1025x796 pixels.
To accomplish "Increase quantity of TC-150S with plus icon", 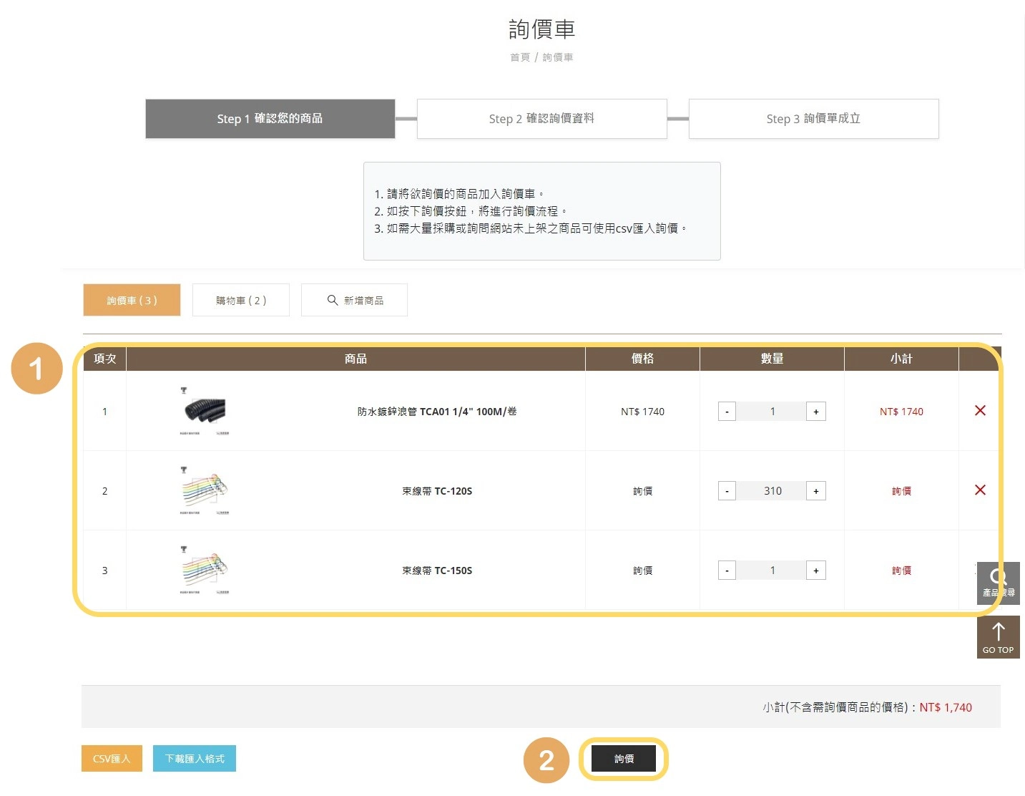I will click(x=815, y=570).
